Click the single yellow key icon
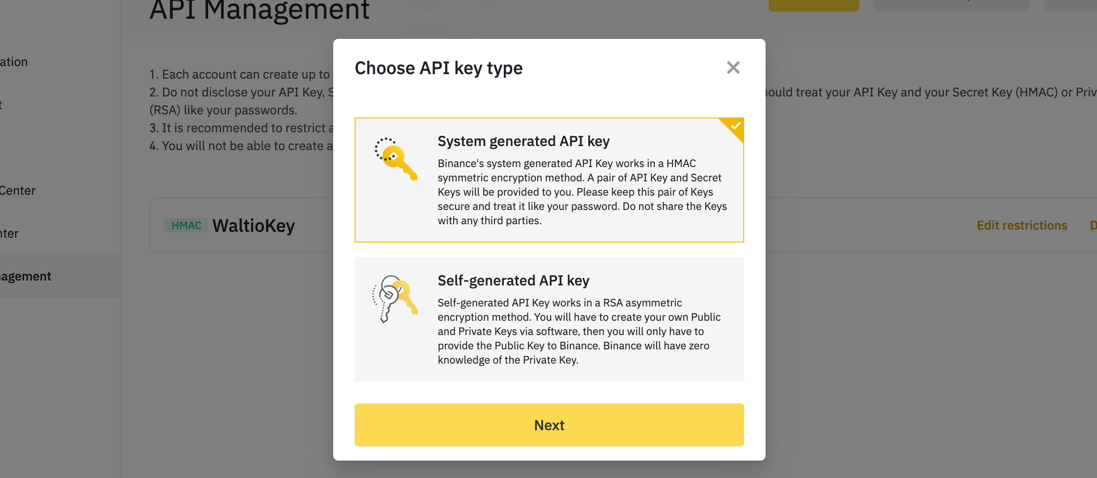The width and height of the screenshot is (1097, 478). tap(396, 159)
